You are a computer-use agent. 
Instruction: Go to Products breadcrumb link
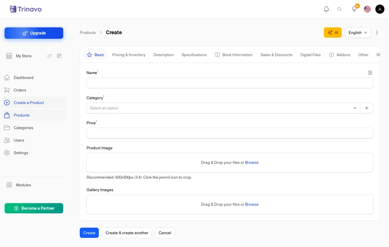click(x=88, y=33)
